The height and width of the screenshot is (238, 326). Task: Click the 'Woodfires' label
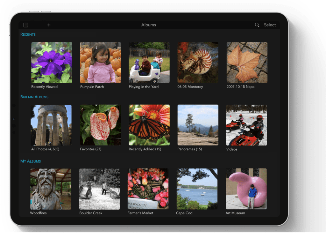point(38,213)
